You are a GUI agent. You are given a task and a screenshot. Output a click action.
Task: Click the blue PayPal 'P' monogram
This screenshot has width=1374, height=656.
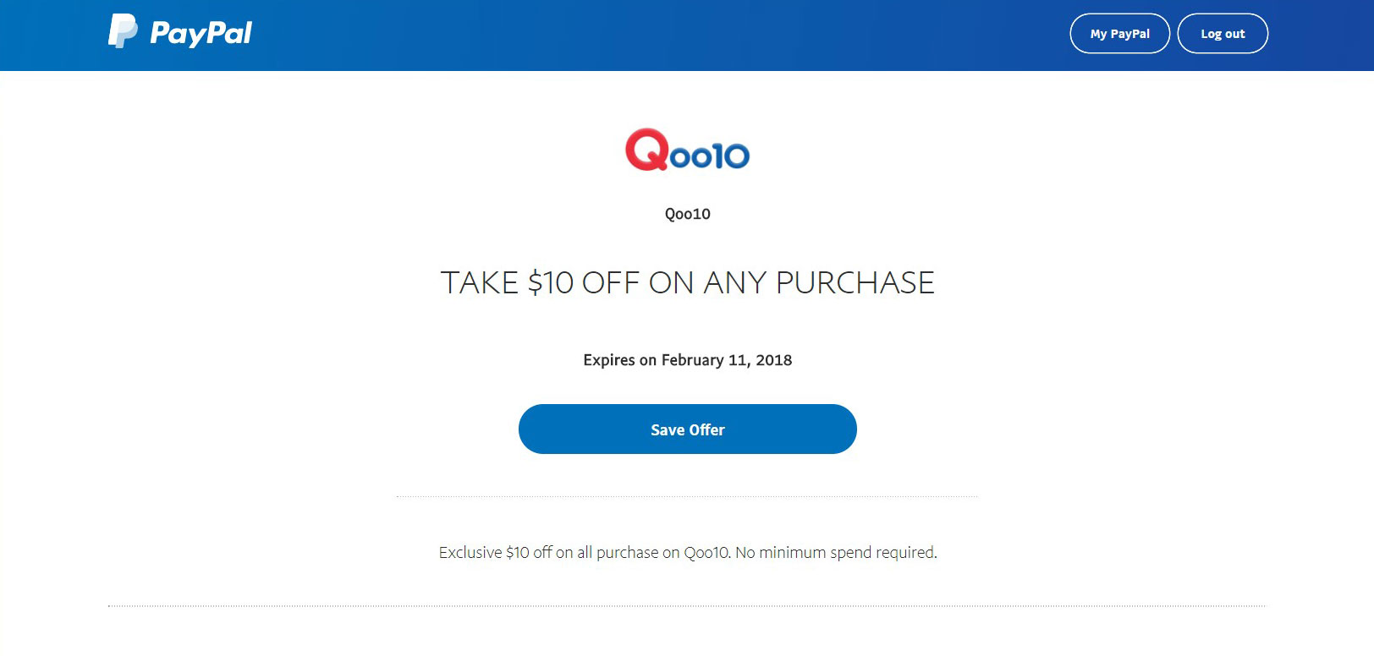pyautogui.click(x=120, y=32)
